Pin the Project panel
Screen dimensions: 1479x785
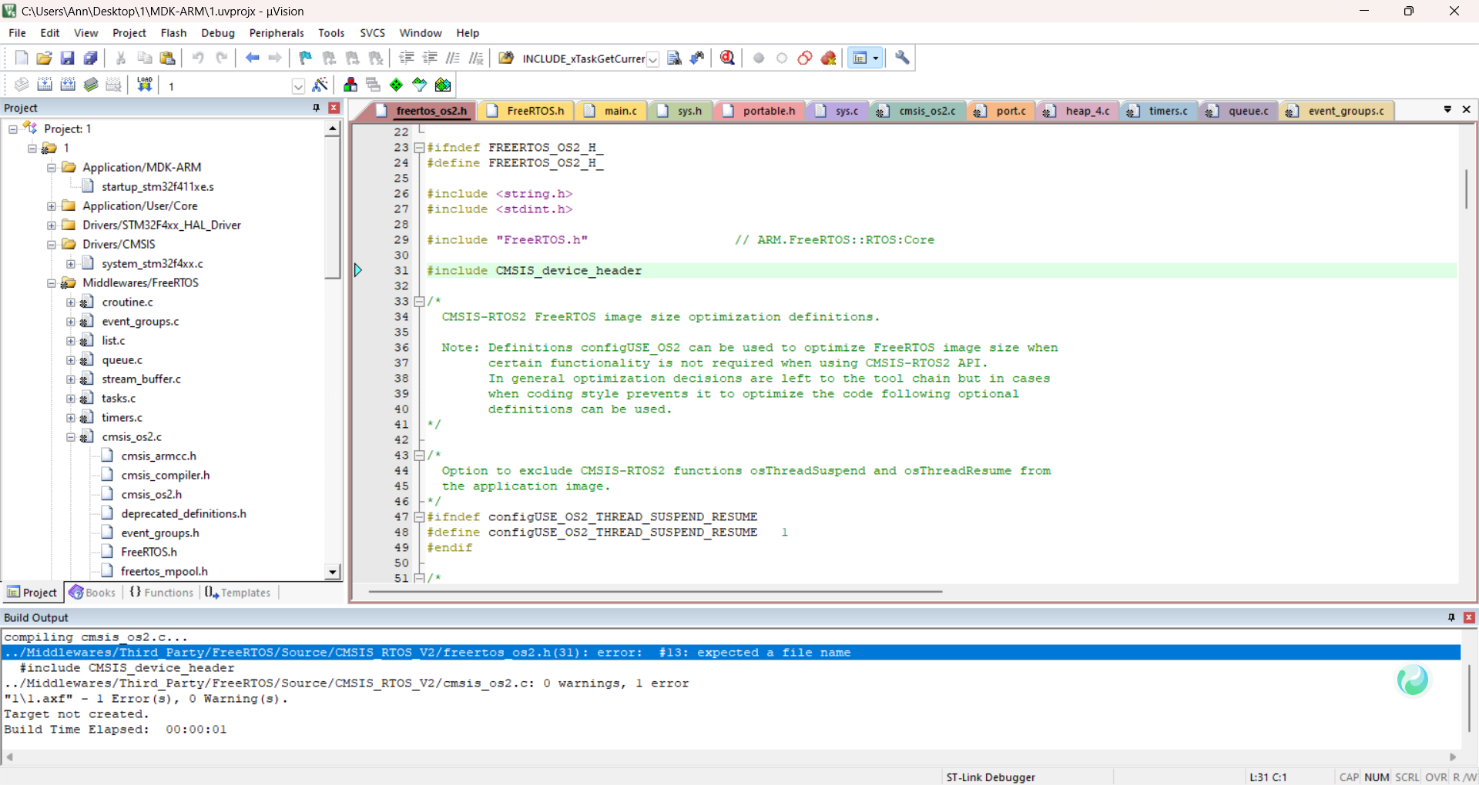click(x=315, y=108)
